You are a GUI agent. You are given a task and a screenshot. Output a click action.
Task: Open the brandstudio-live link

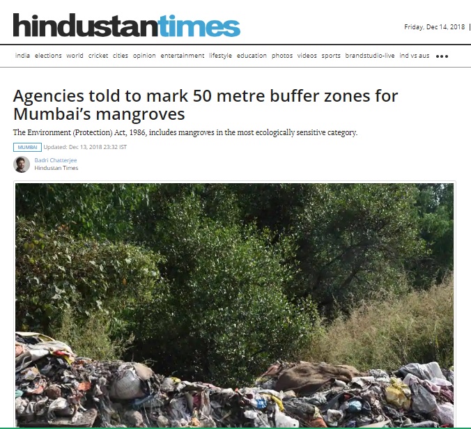(x=370, y=56)
